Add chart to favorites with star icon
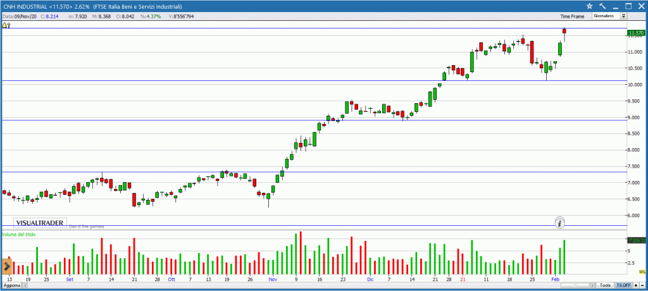Viewport: 648px width, 291px height. click(x=590, y=6)
